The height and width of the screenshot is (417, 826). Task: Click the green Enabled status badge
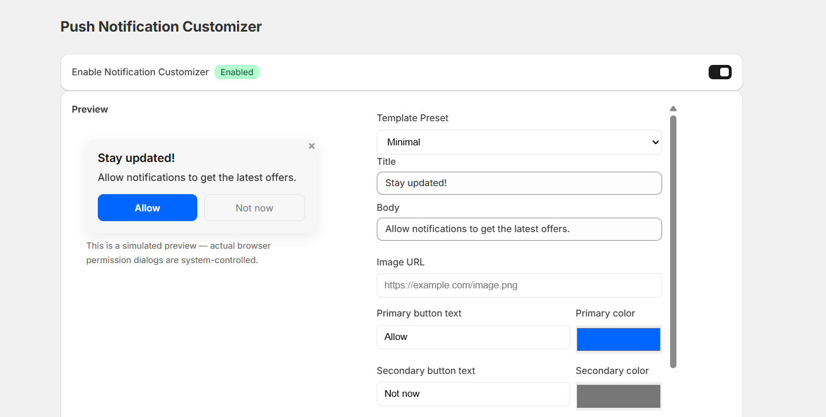[237, 72]
